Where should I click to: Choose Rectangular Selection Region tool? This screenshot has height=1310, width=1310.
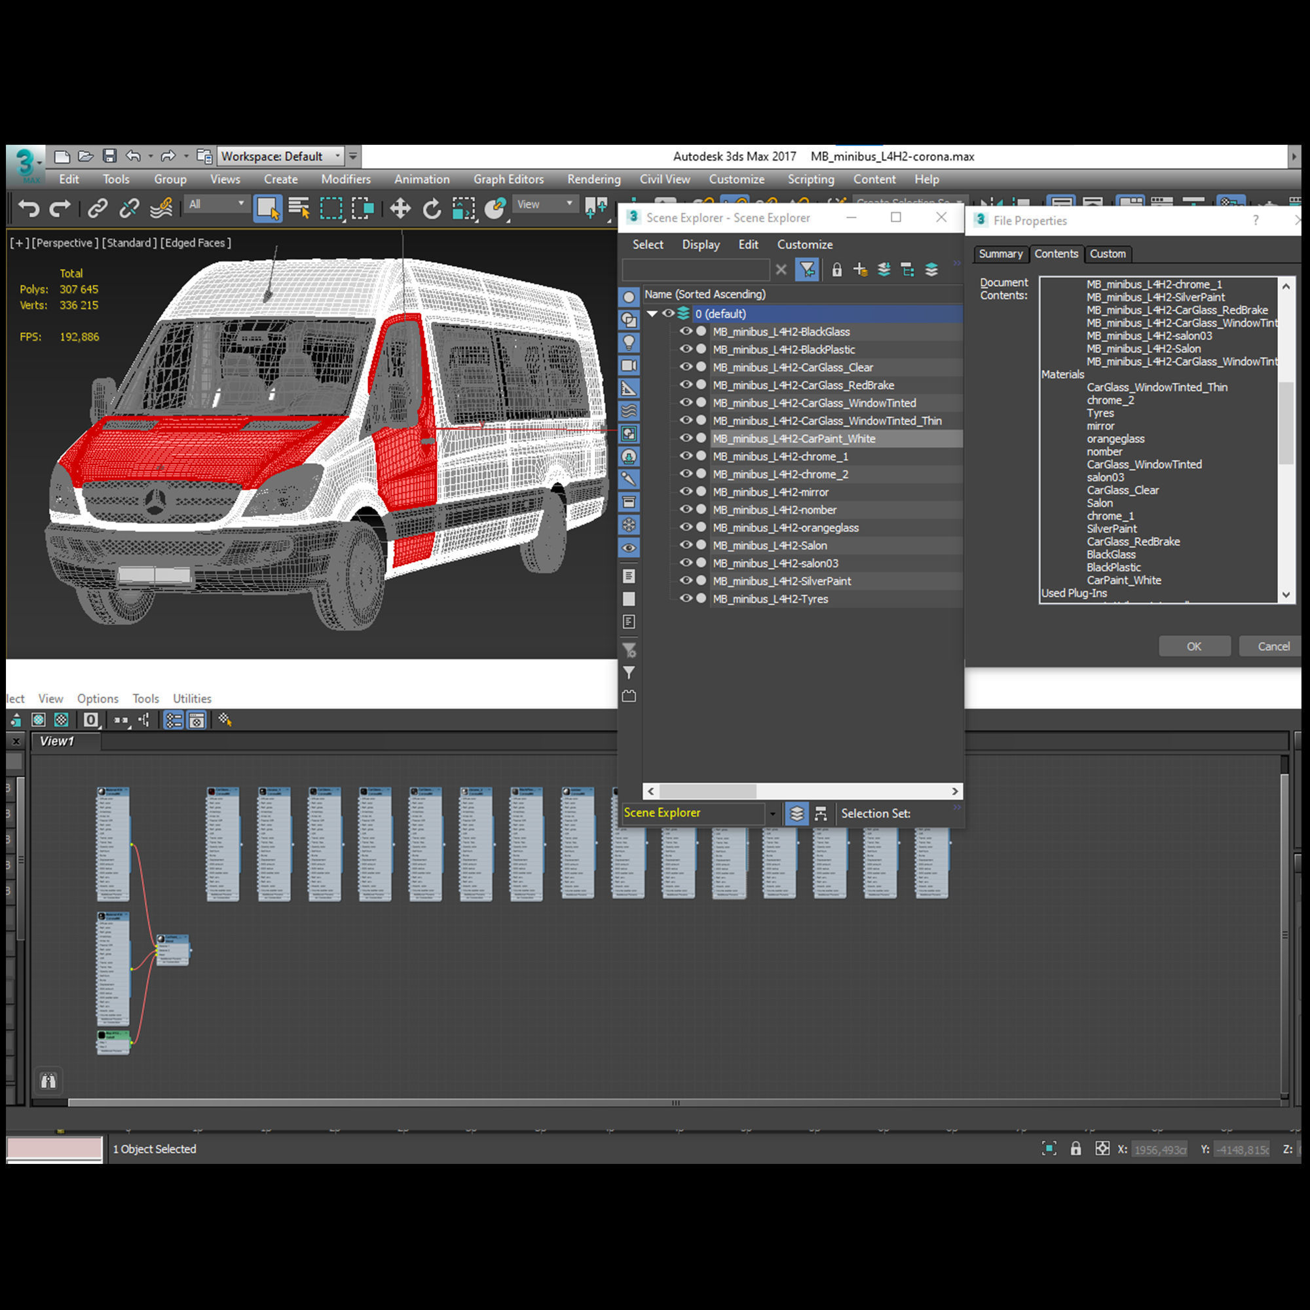(331, 208)
